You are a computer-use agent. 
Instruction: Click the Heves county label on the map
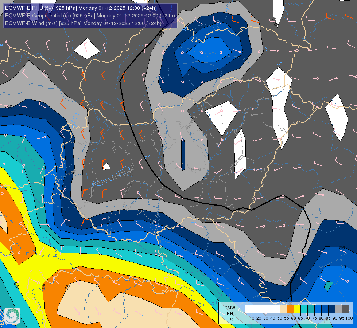[x=191, y=122]
